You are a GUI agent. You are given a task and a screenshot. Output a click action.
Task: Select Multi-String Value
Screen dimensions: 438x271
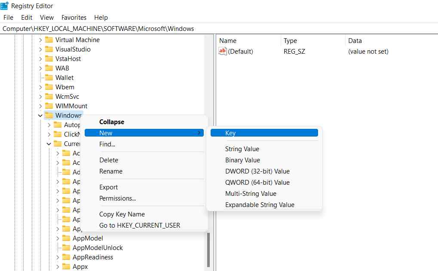(264, 194)
